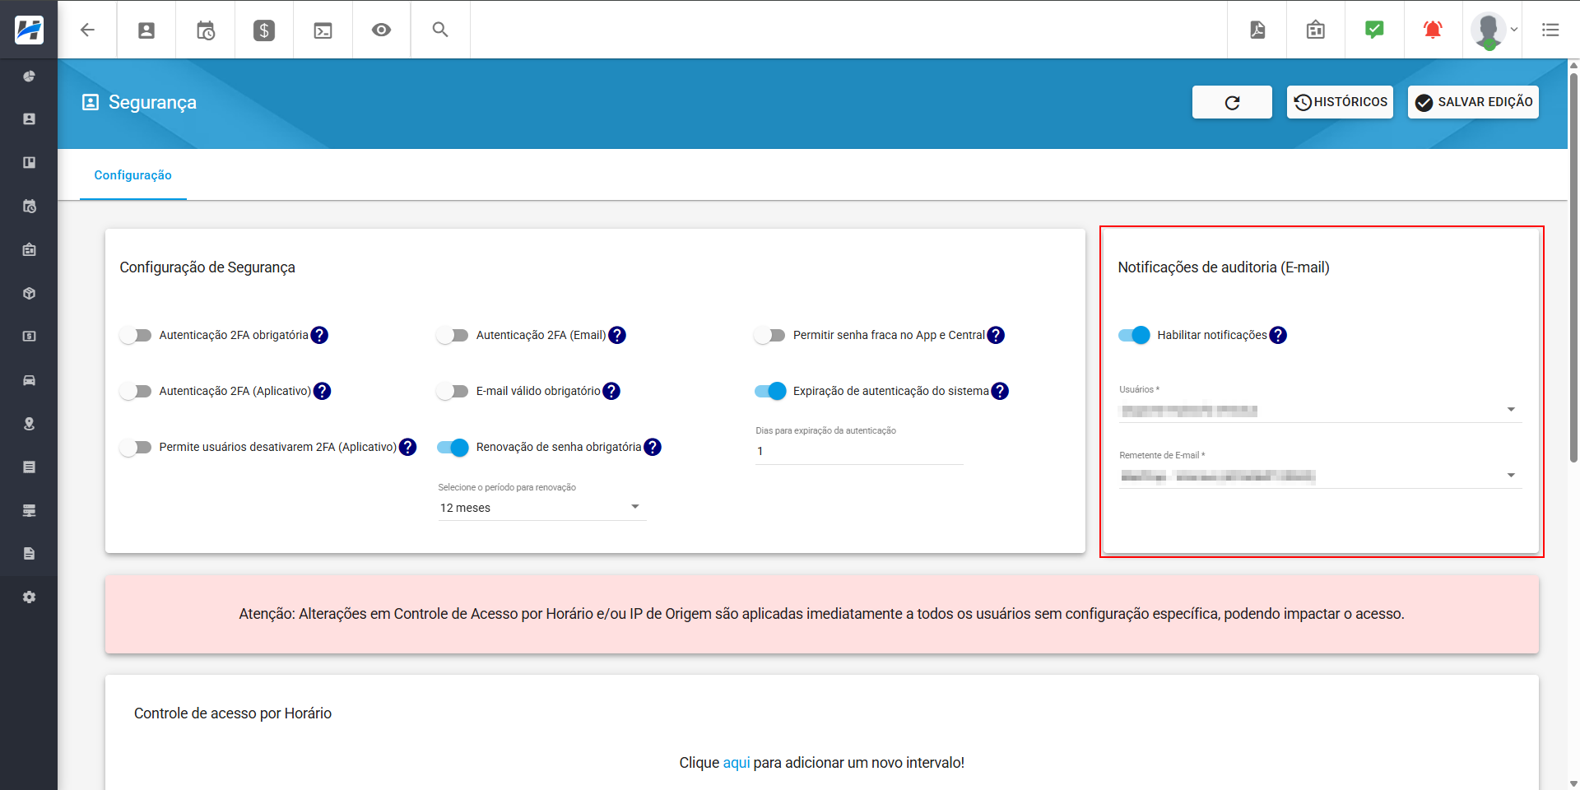Click the SALVAR EDIÇÃO button
1580x790 pixels.
click(x=1472, y=102)
